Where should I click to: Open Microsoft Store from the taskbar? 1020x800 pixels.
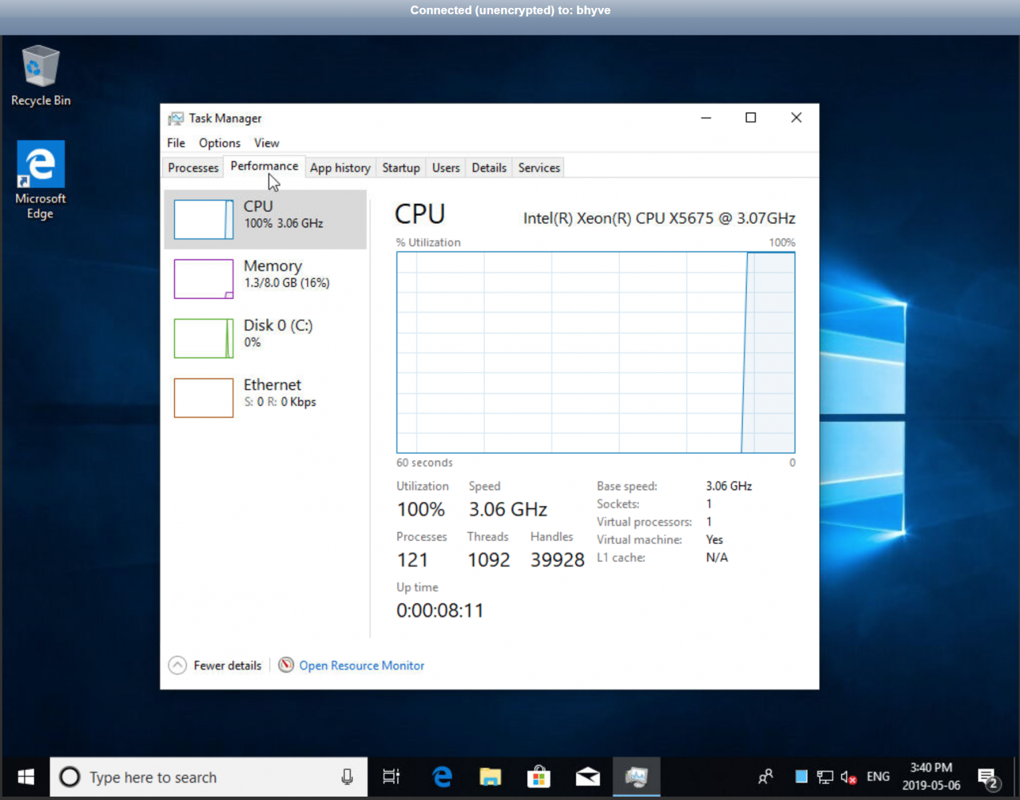539,777
